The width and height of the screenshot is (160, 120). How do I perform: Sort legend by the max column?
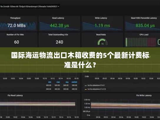tap(58, 82)
